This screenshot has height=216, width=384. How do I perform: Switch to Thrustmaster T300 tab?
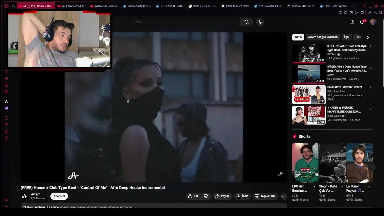(x=268, y=6)
